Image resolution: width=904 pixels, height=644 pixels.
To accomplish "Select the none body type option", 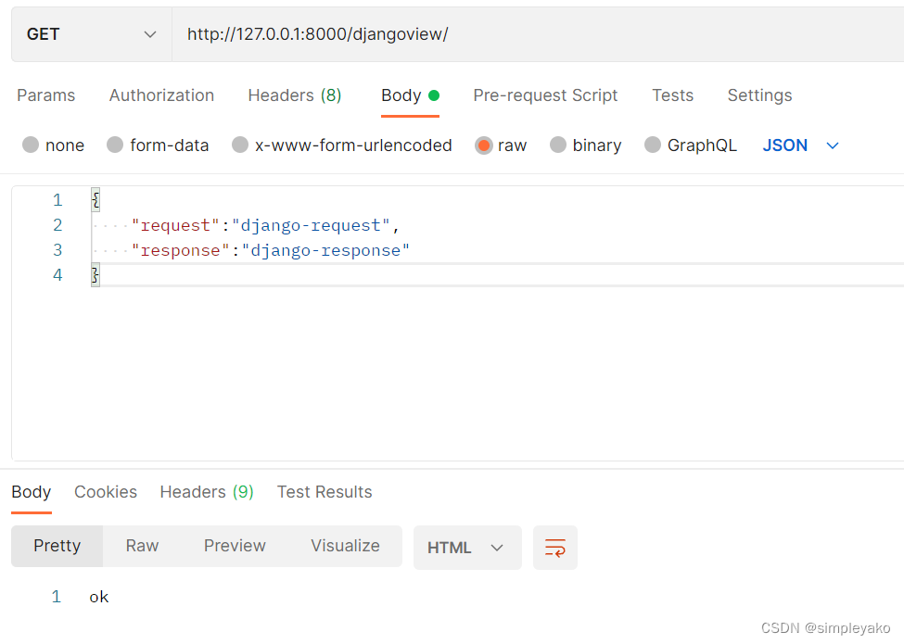I will 53,145.
